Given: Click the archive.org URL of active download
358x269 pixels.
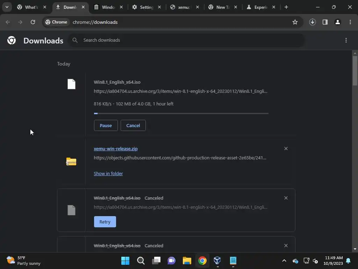Looking at the screenshot, I should pos(181,91).
